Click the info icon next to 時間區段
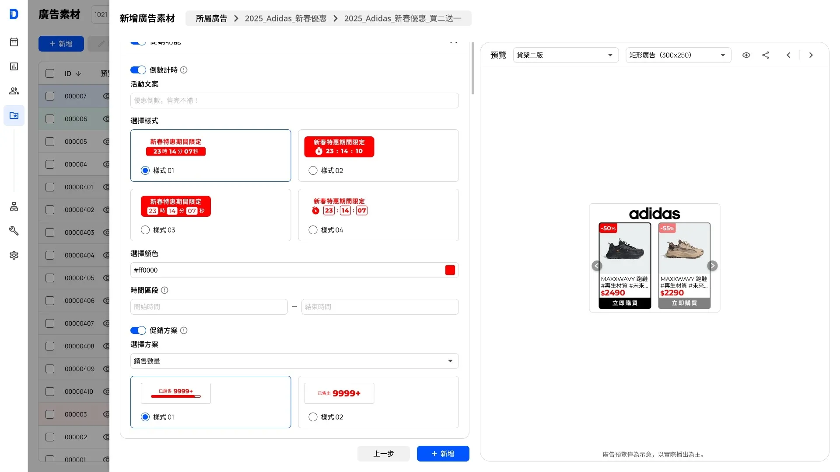Screen dimensions: 840x472 [164, 290]
